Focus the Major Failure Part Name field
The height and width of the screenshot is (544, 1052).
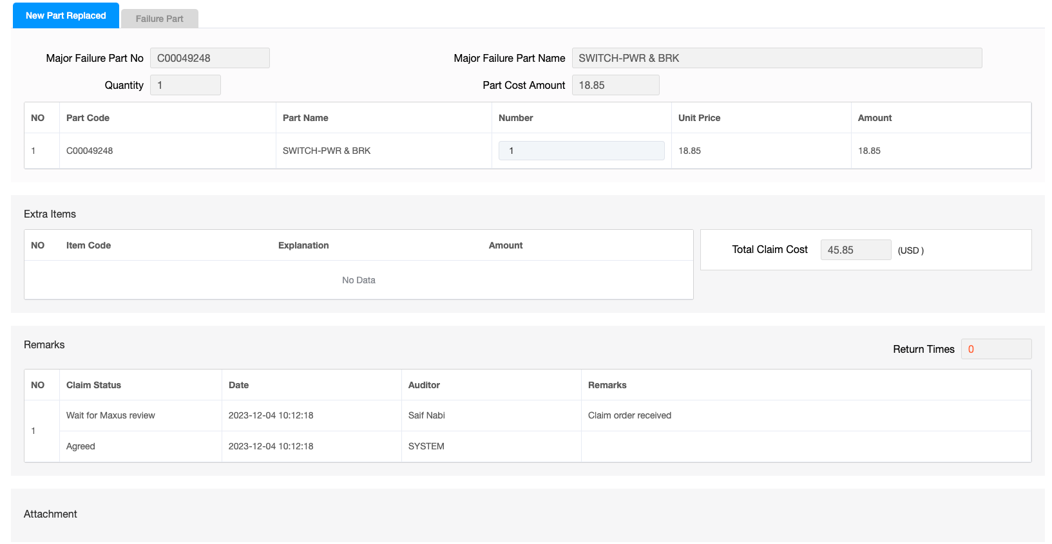click(776, 58)
